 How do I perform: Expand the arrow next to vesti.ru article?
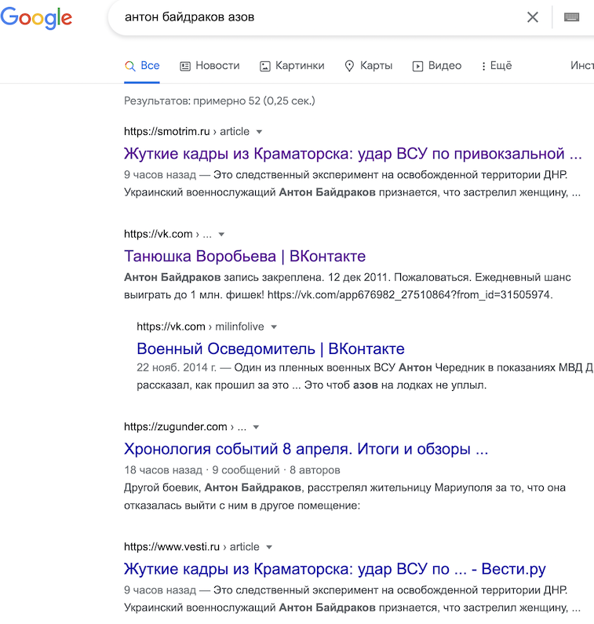[x=269, y=547]
